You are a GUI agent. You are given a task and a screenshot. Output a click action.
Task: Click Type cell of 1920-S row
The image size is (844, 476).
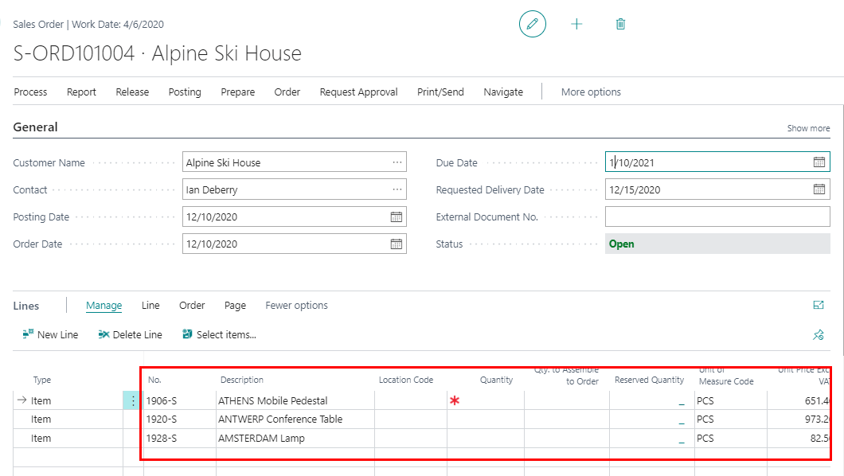pyautogui.click(x=68, y=419)
